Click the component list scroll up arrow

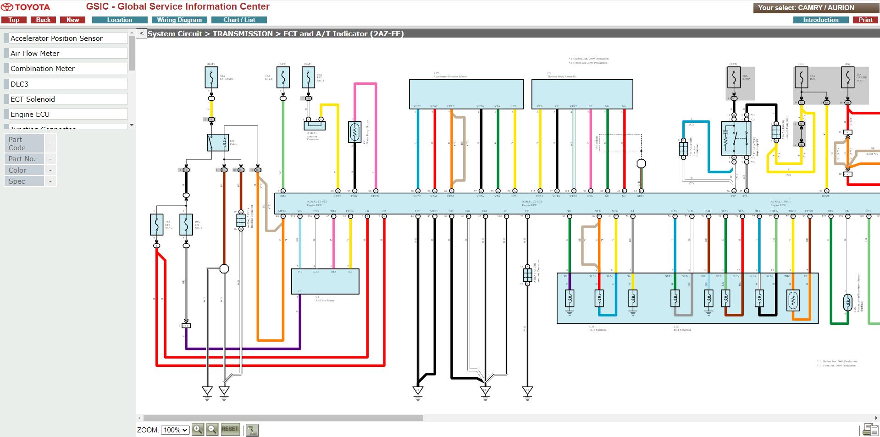[x=132, y=33]
